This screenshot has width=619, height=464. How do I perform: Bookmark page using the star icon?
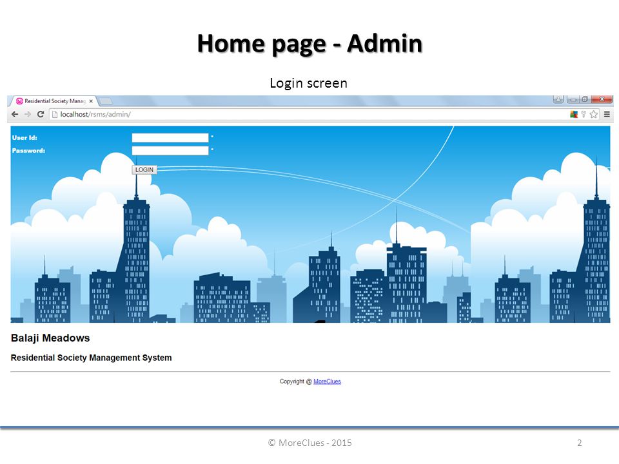point(593,115)
